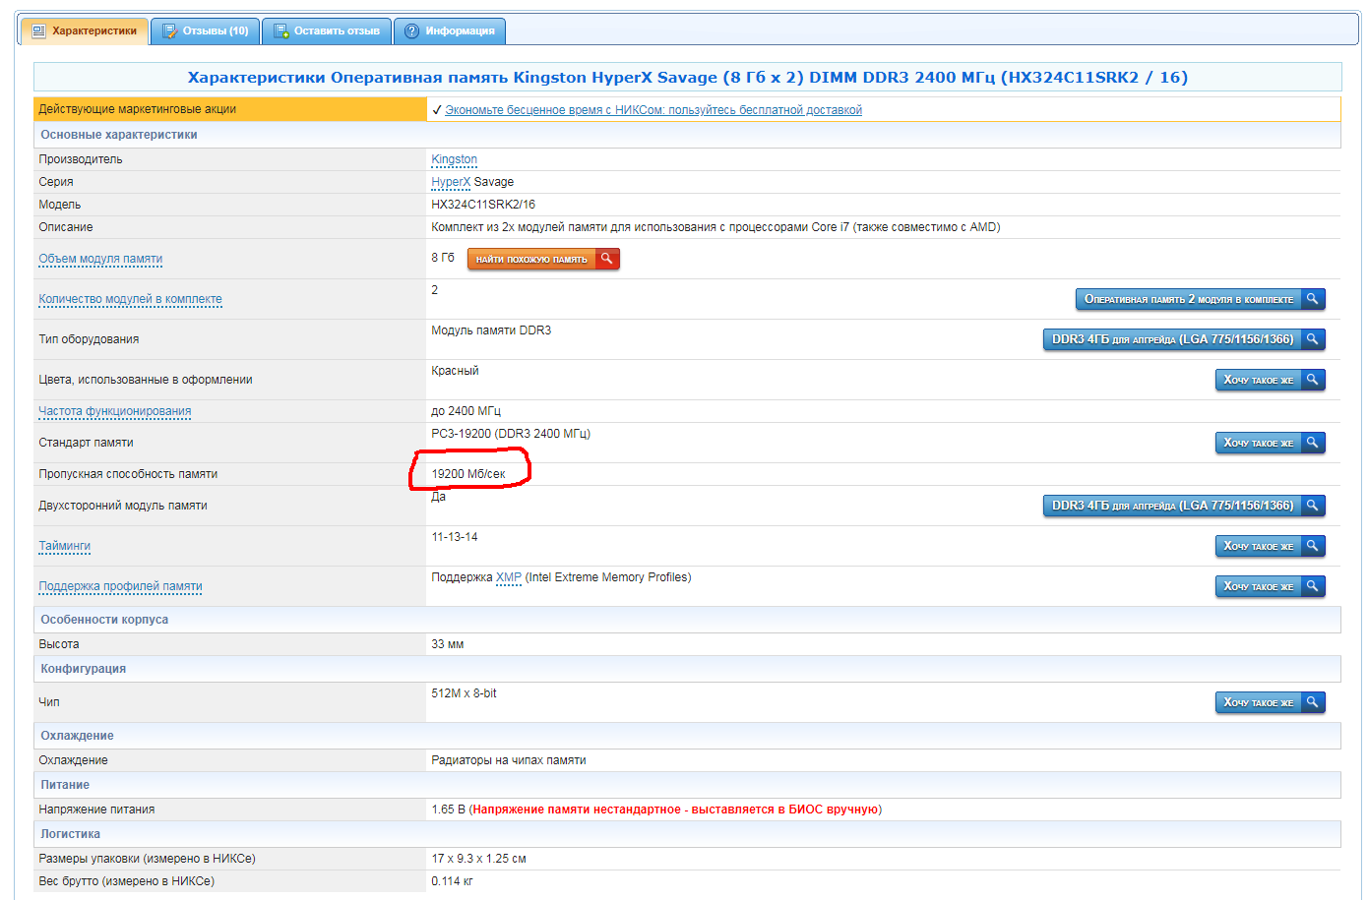This screenshot has height=900, width=1368.
Task: Click the 8 Гб module size value
Action: point(443,258)
